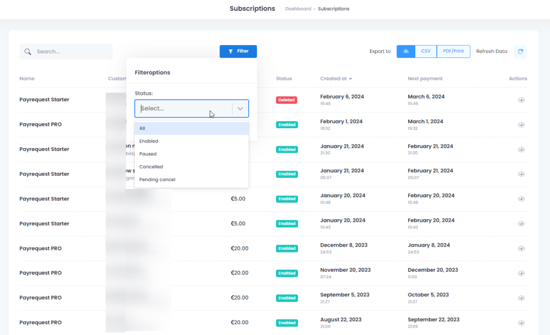
Task: Open the eye icon for Payrequest PRO dated December 8
Action: (x=520, y=248)
